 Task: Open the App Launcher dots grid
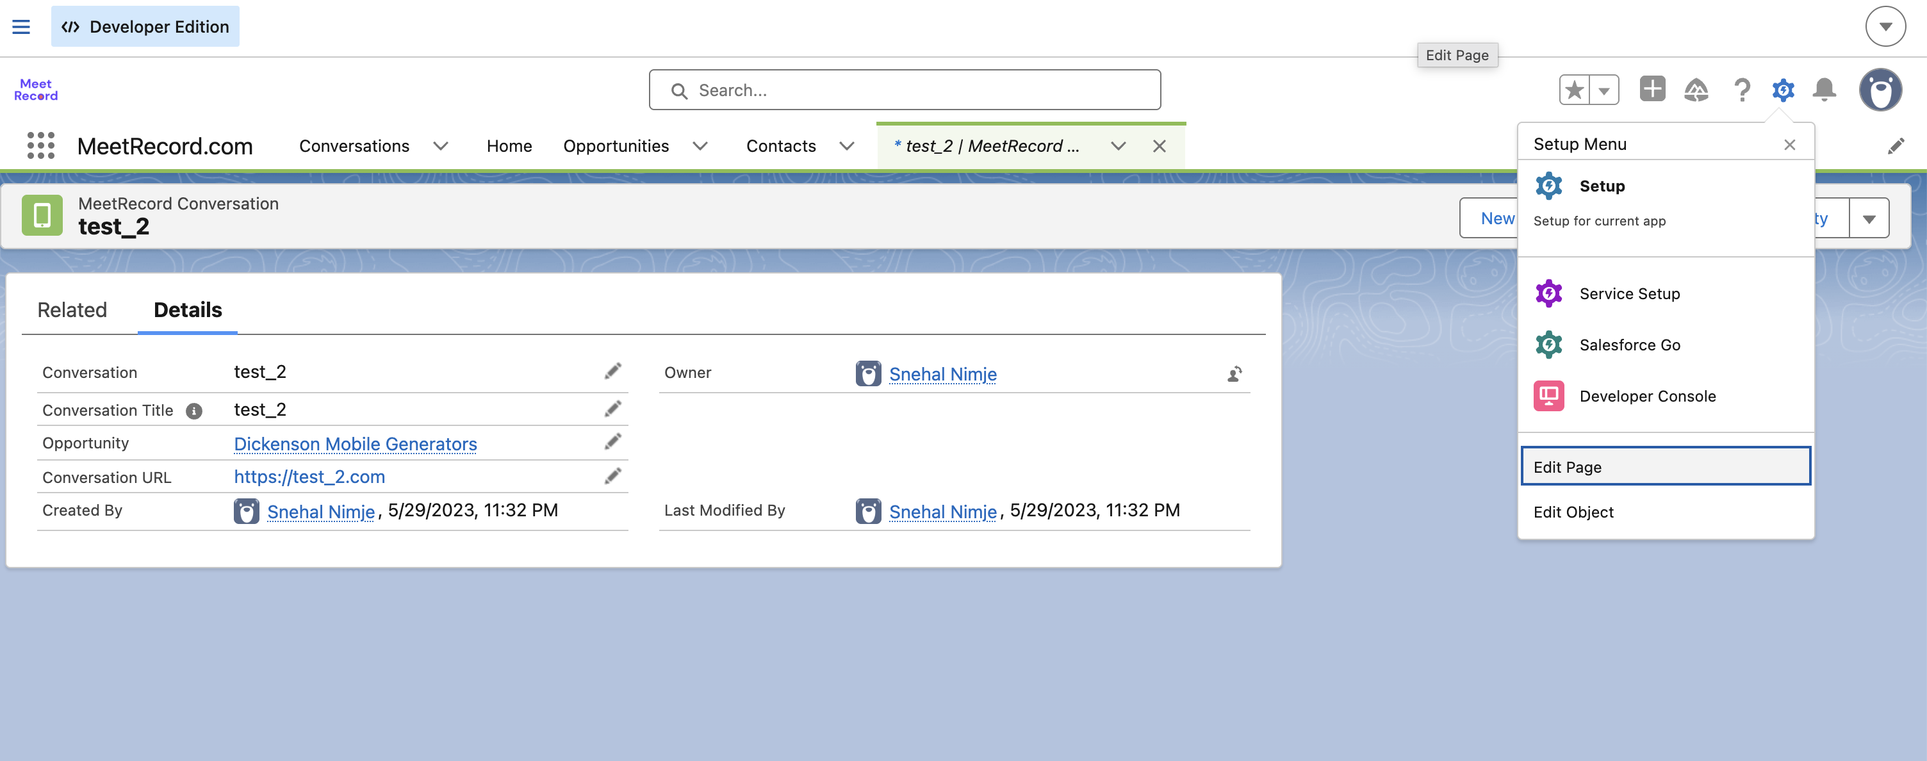click(41, 145)
